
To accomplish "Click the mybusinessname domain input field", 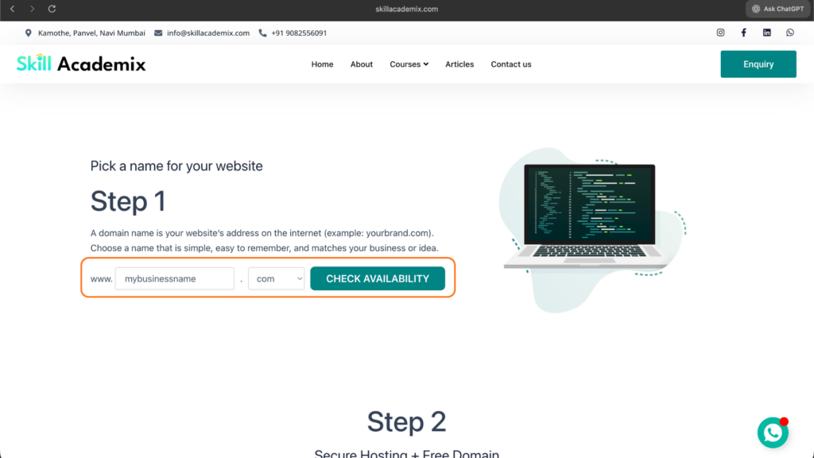I will click(x=175, y=279).
